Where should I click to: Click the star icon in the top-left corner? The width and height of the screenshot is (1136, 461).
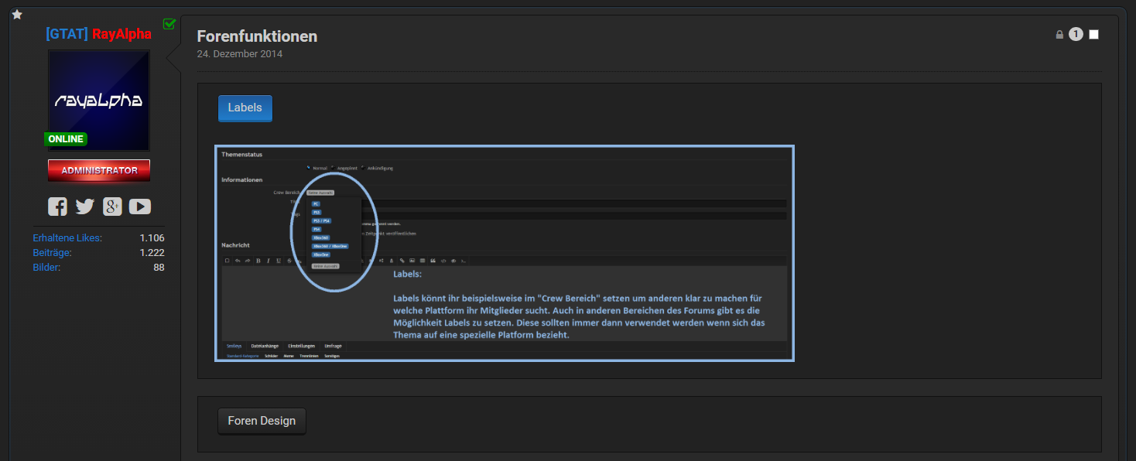(17, 15)
